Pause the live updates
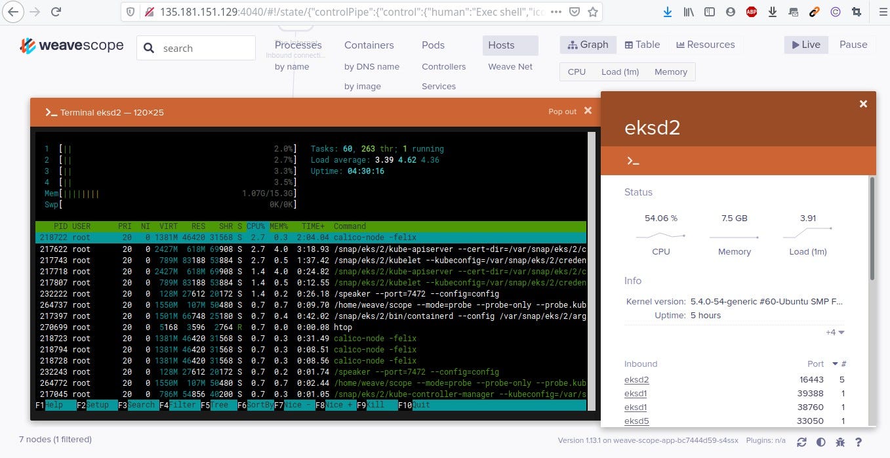 pos(853,45)
